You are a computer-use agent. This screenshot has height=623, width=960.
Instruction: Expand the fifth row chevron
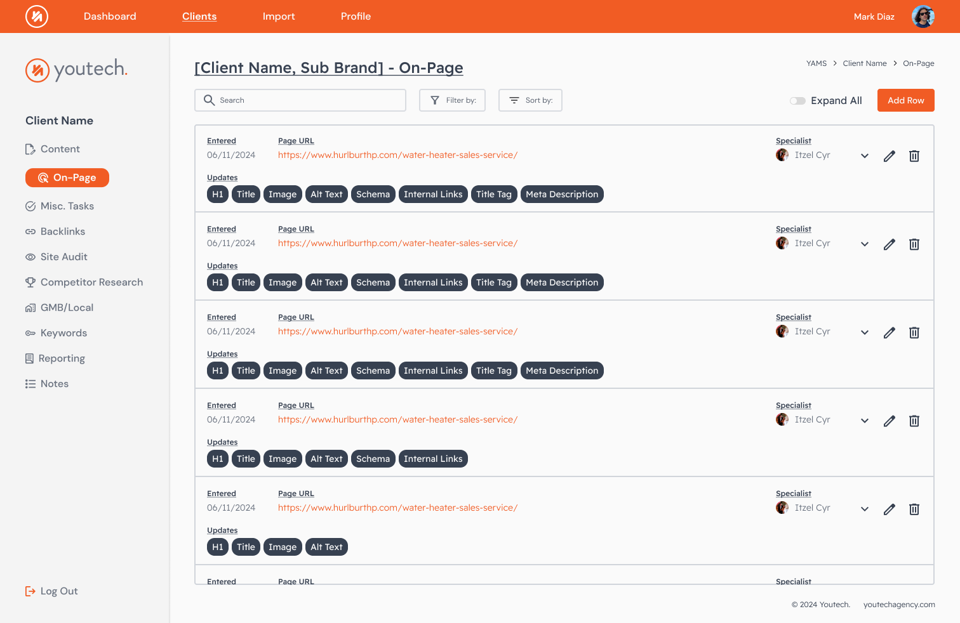865,509
